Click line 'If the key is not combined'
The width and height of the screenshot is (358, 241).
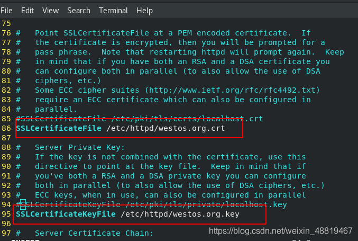[161, 157]
